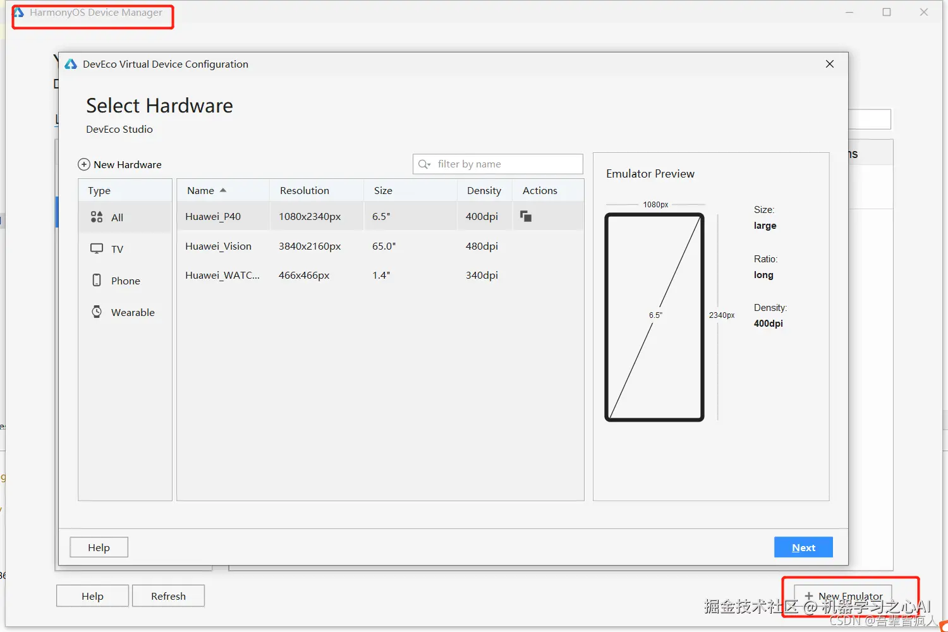Click Help in the Device Manager window
The image size is (948, 632).
coord(92,596)
